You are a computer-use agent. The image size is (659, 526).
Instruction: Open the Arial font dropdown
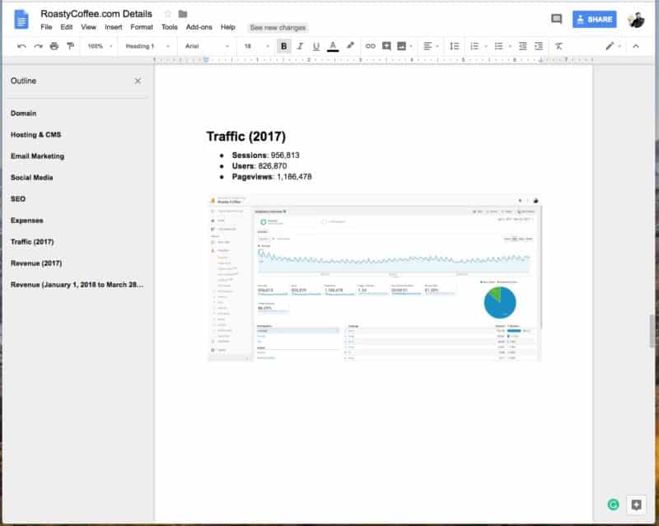point(207,46)
